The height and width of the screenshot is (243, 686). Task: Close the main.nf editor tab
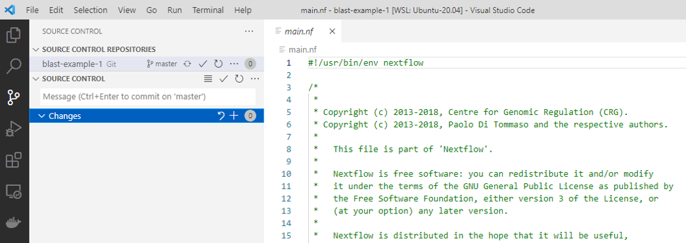point(332,32)
